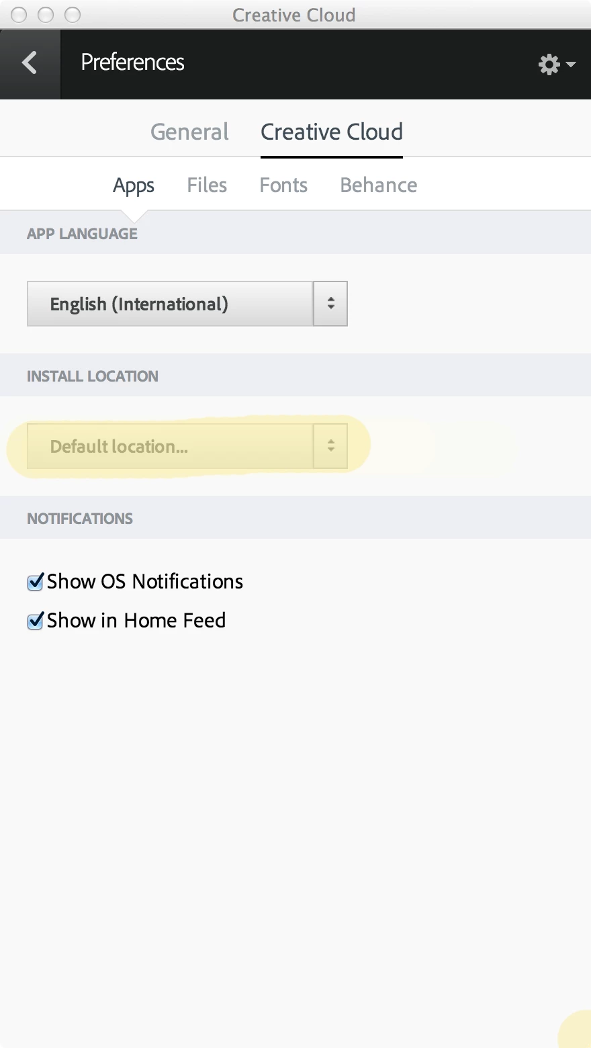Open the Files sub-tab
This screenshot has height=1048, width=591.
pos(207,185)
